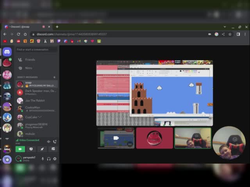Select the webcam tile with green border
The width and height of the screenshot is (250, 187).
pos(193,138)
